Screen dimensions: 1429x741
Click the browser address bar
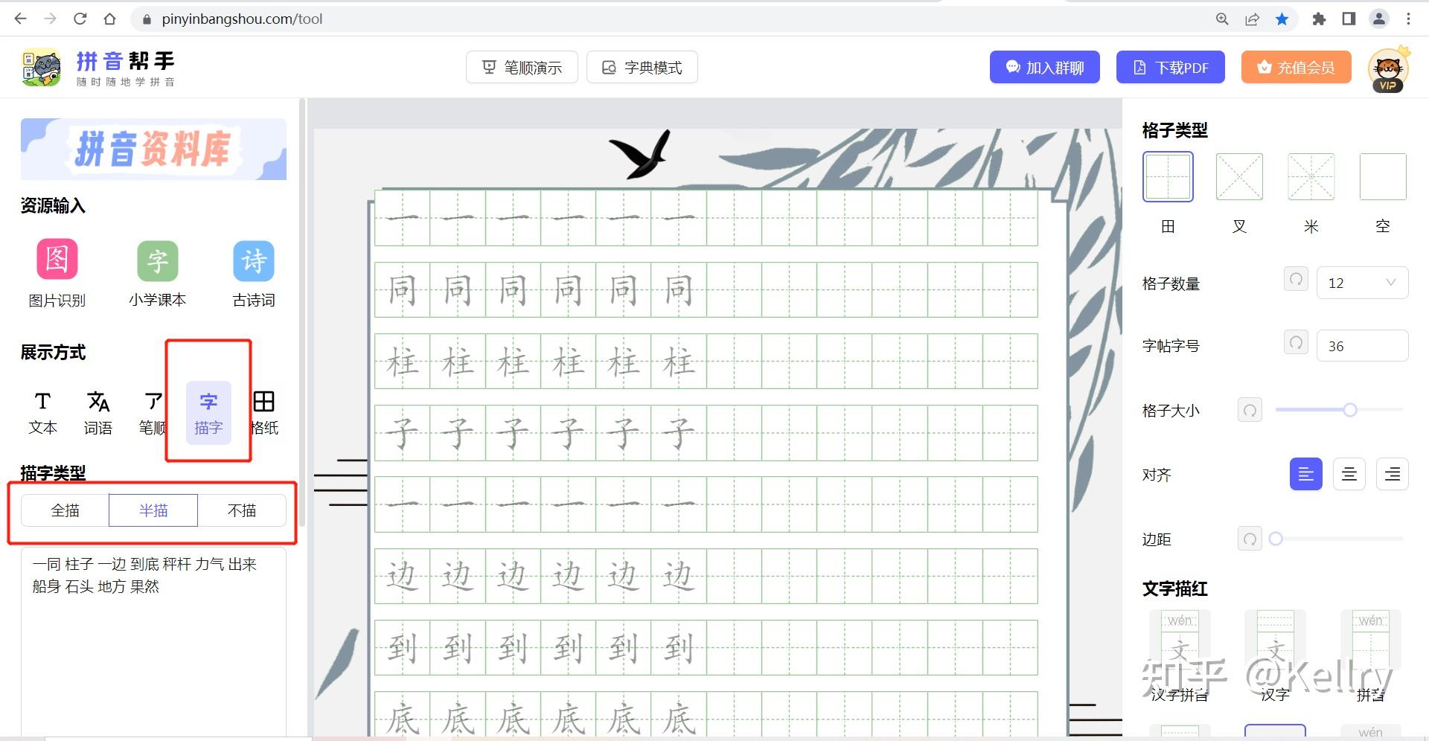670,19
